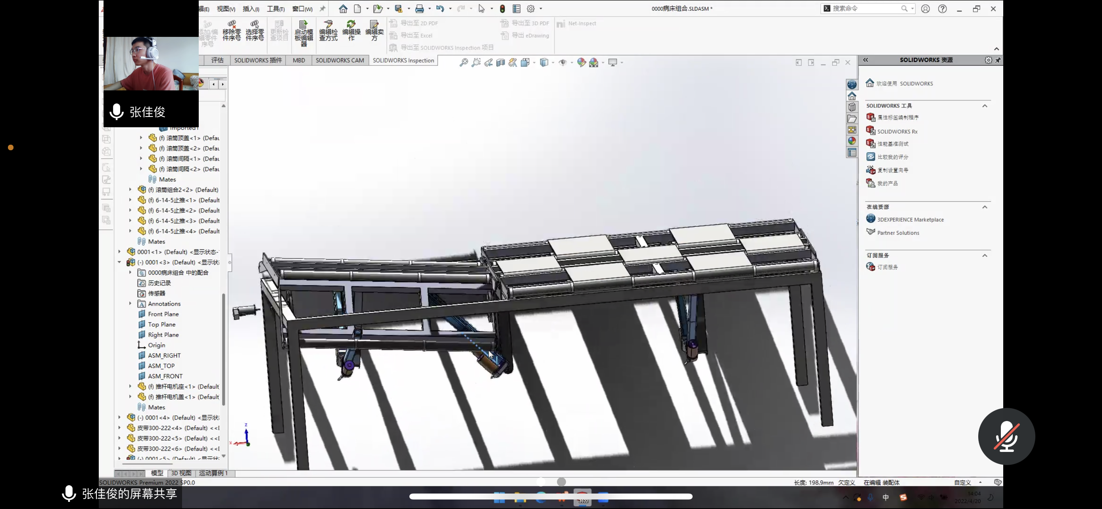Click the Zoom to Fit magnifier icon
Viewport: 1102px width, 509px height.
point(463,63)
